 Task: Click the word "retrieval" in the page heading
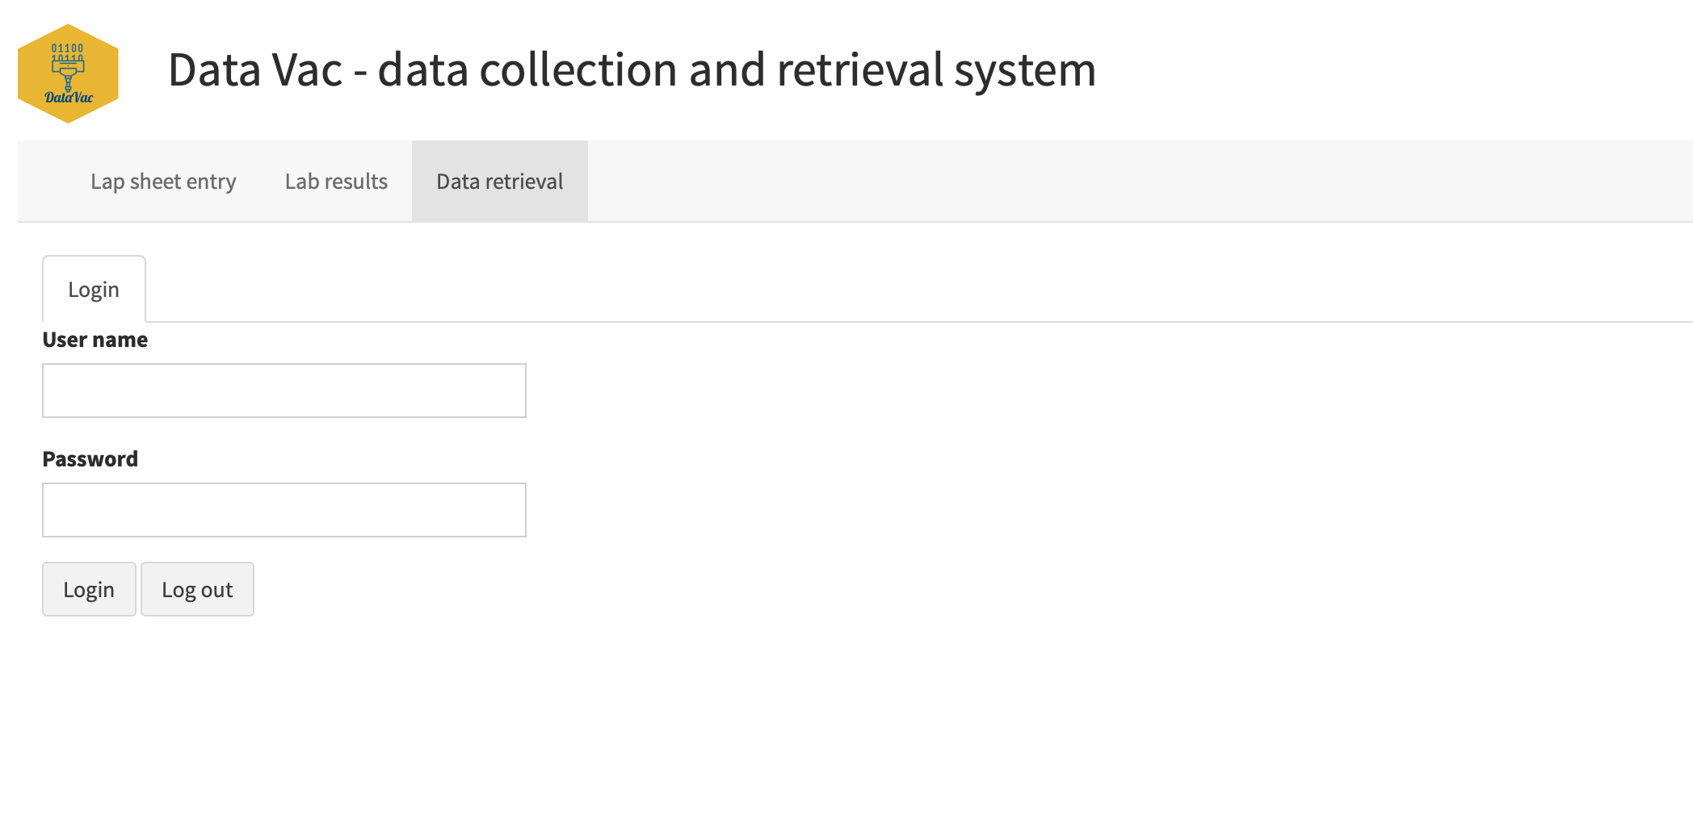click(x=859, y=69)
